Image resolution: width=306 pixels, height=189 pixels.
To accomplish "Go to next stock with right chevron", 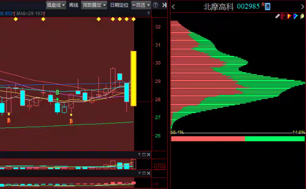I will 303,7.
